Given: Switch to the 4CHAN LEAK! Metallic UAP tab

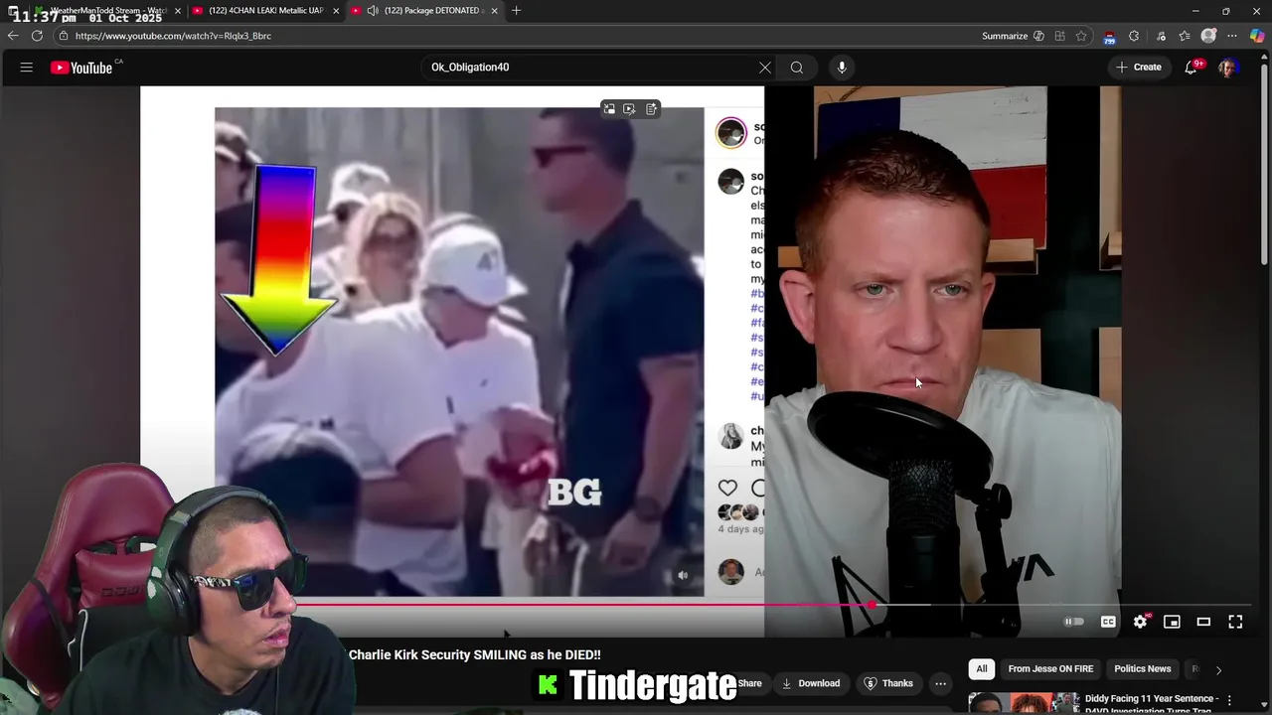Looking at the screenshot, I should coord(265,11).
